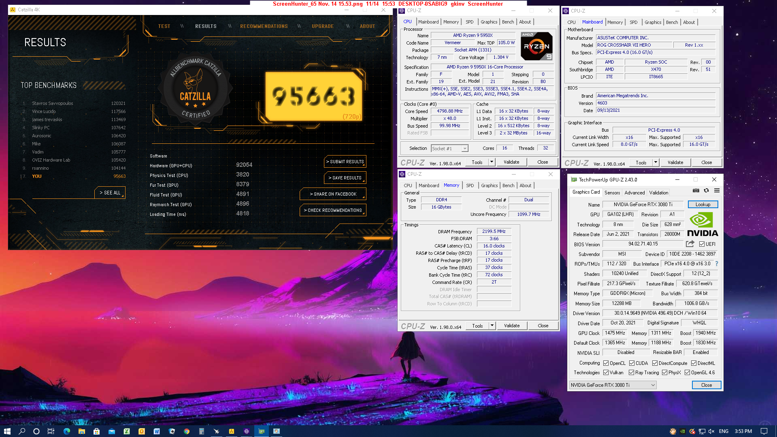Image resolution: width=777 pixels, height=437 pixels.
Task: Toggle the UEFI checkbox in GPU-Z
Action: [702, 244]
